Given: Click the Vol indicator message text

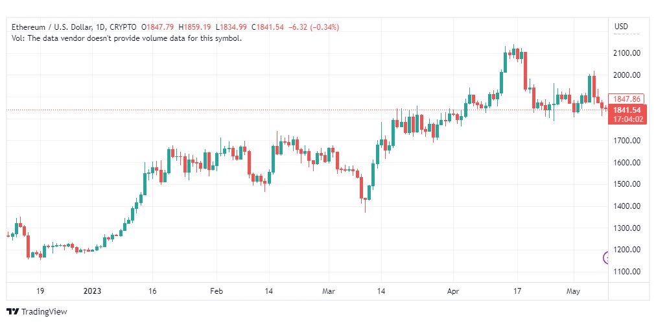Looking at the screenshot, I should click(x=127, y=38).
